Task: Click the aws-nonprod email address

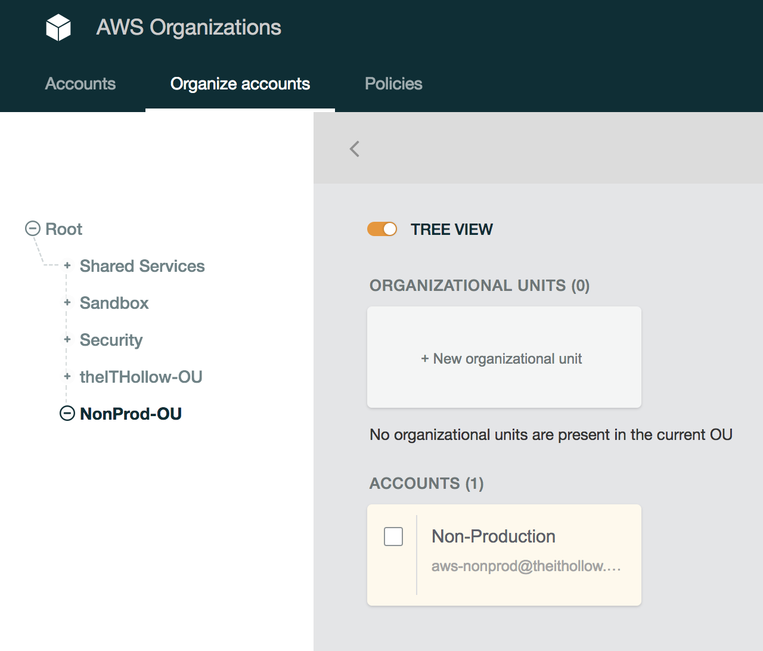Action: (526, 566)
